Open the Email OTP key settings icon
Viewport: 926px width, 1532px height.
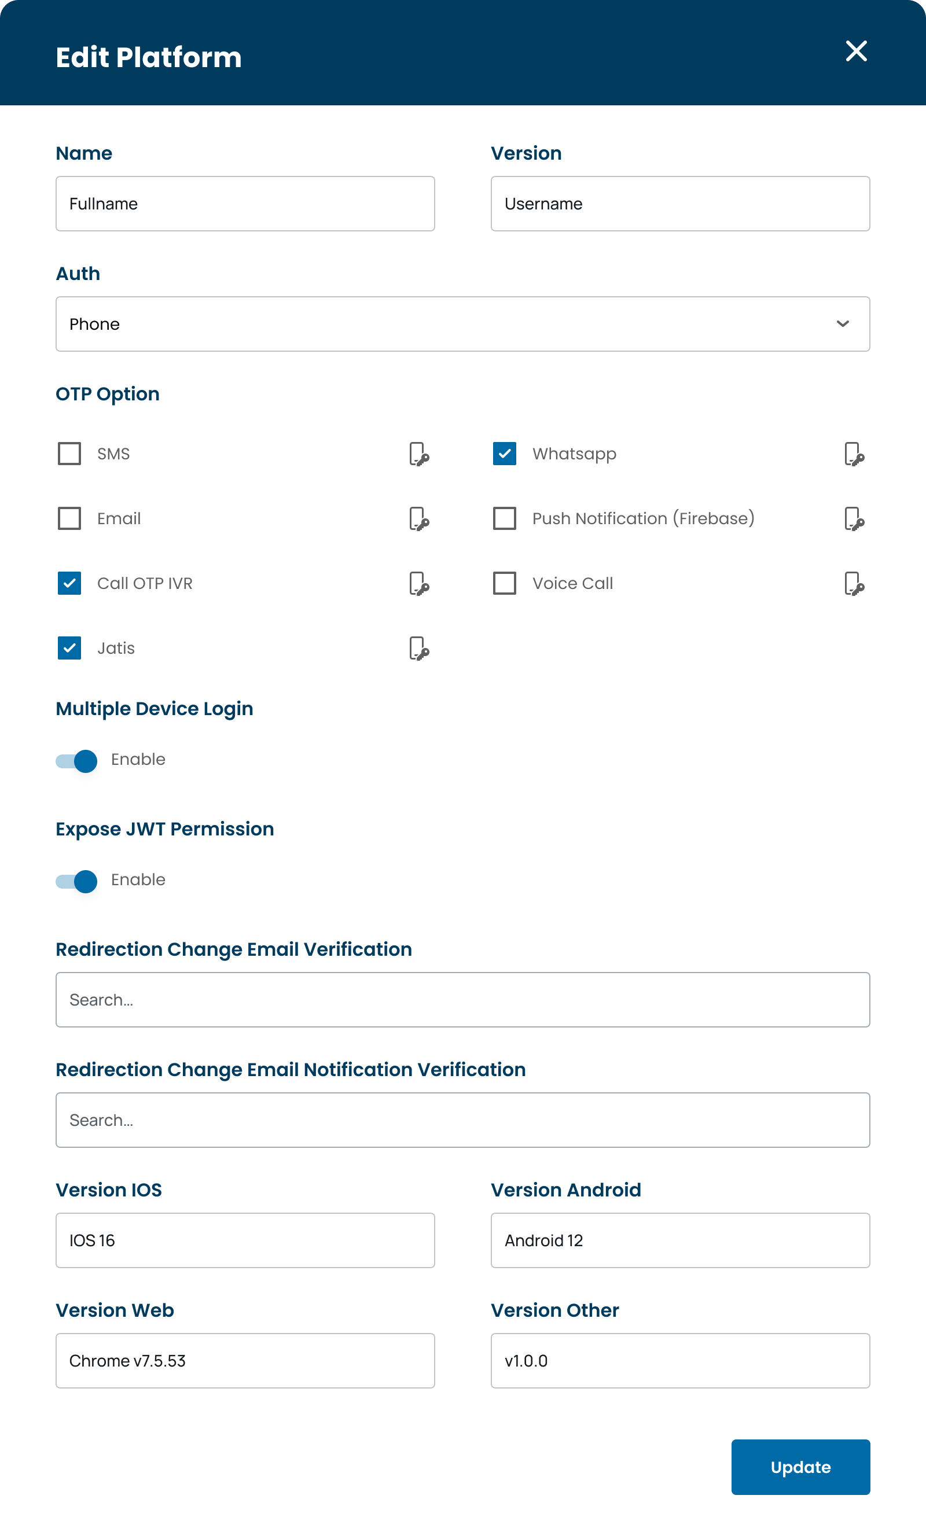pyautogui.click(x=419, y=518)
